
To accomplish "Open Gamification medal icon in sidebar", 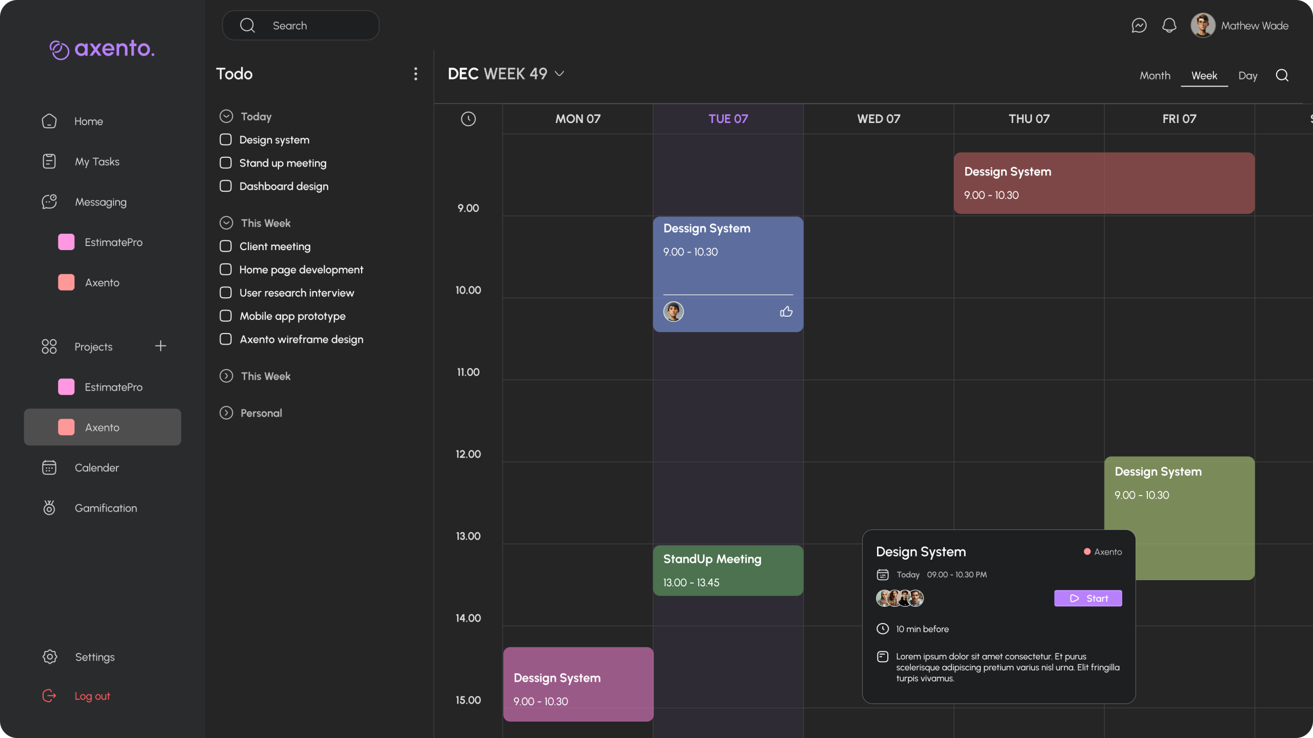I will (49, 508).
